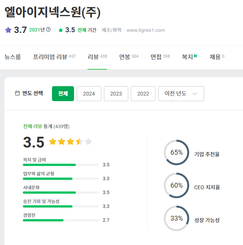Click the 성장 가능성 33% circular gauge

(x=176, y=218)
